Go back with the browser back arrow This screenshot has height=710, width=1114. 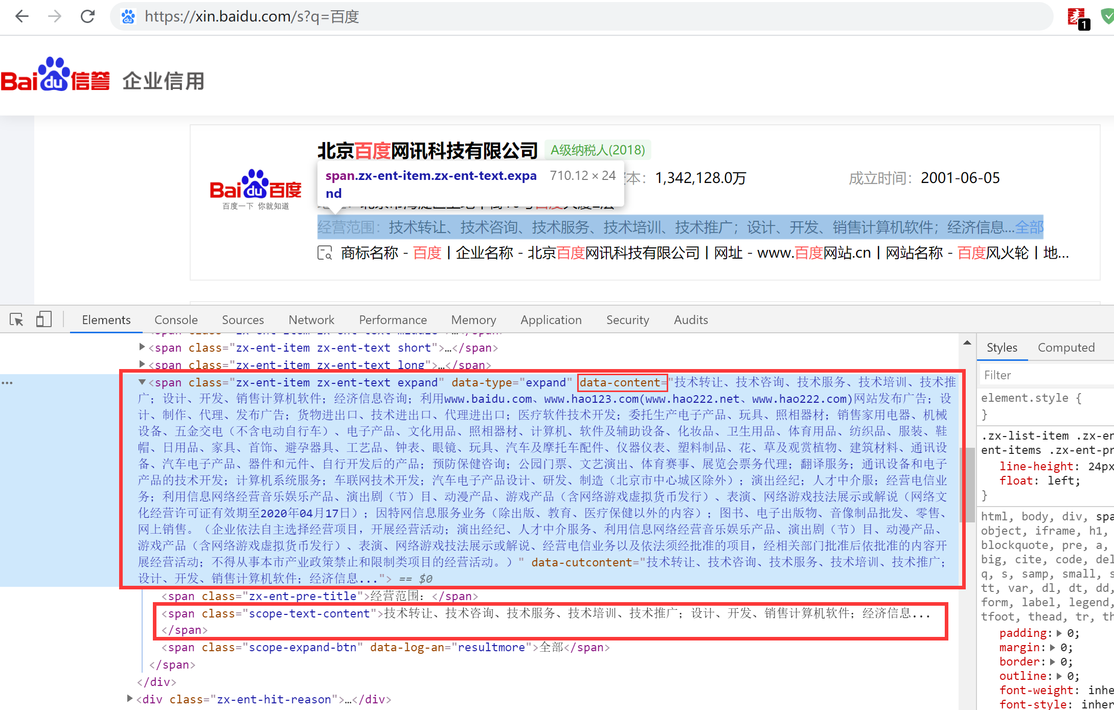click(22, 16)
